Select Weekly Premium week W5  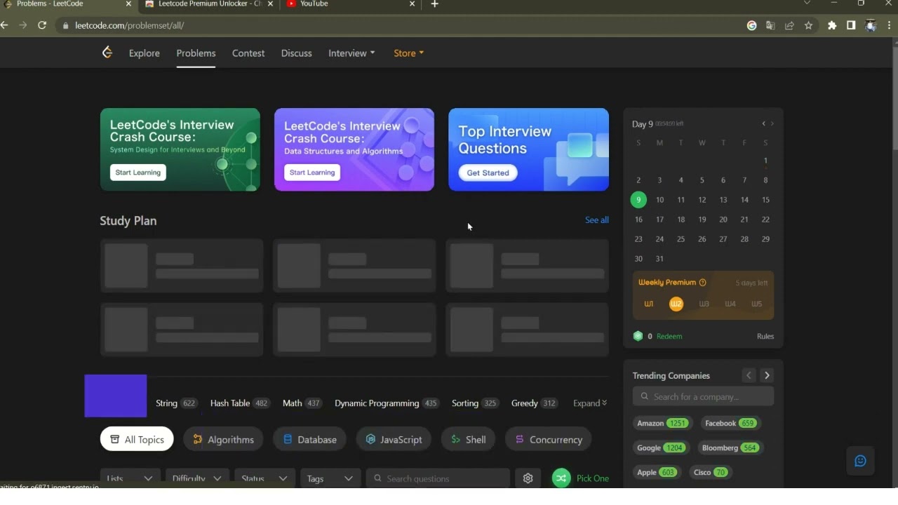(756, 304)
